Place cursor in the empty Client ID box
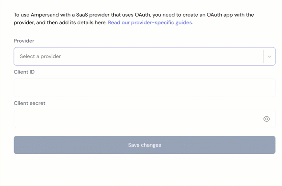282x186 pixels. 145,88
